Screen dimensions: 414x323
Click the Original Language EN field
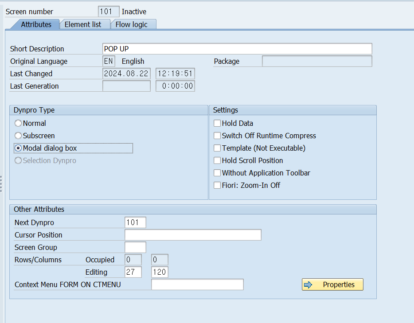(109, 61)
